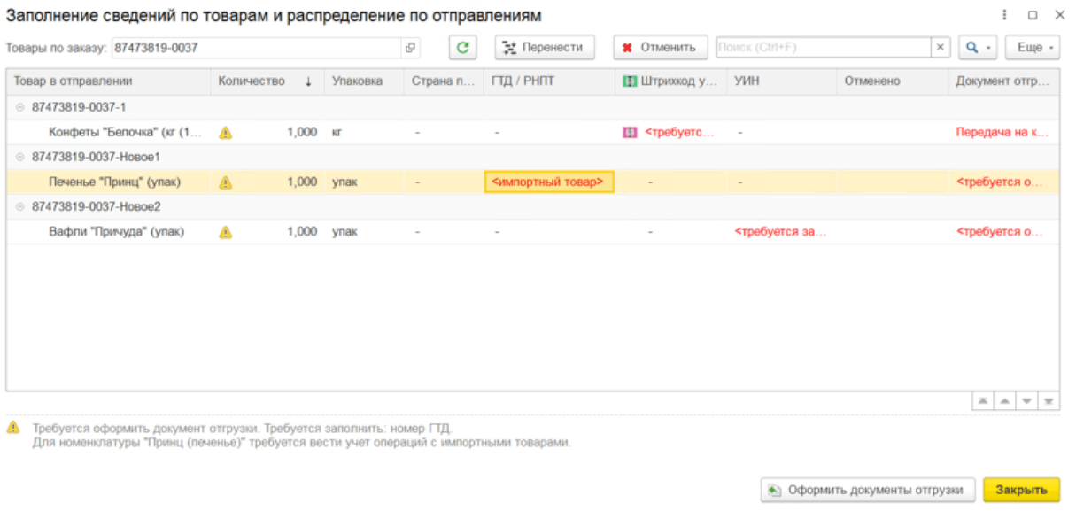Click Оформить документы отгрузки button
This screenshot has width=1076, height=511.
click(x=868, y=490)
